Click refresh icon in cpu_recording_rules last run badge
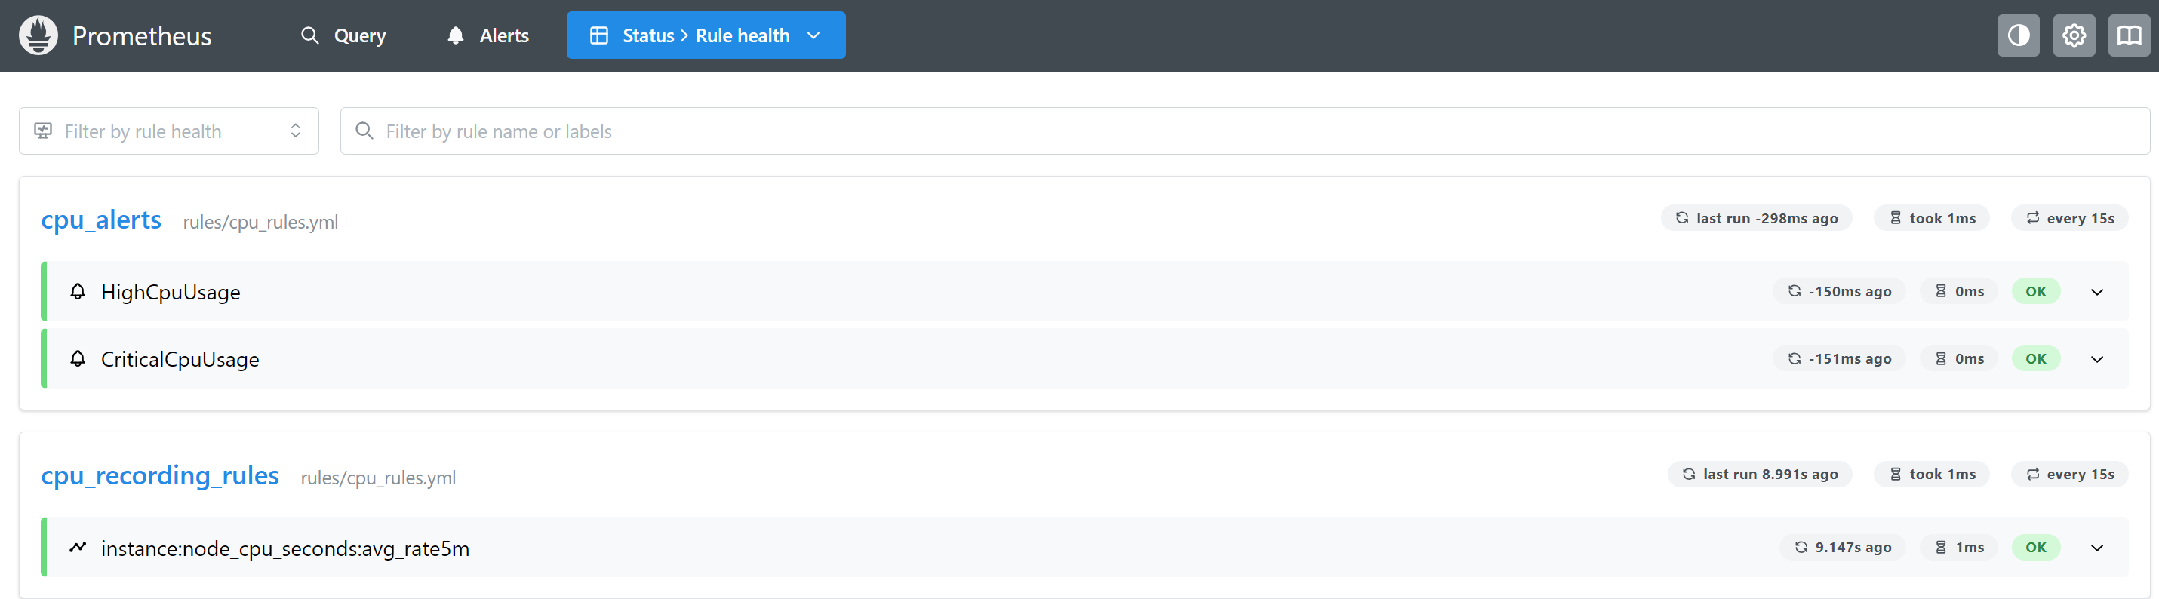Image resolution: width=2159 pixels, height=599 pixels. (1688, 473)
